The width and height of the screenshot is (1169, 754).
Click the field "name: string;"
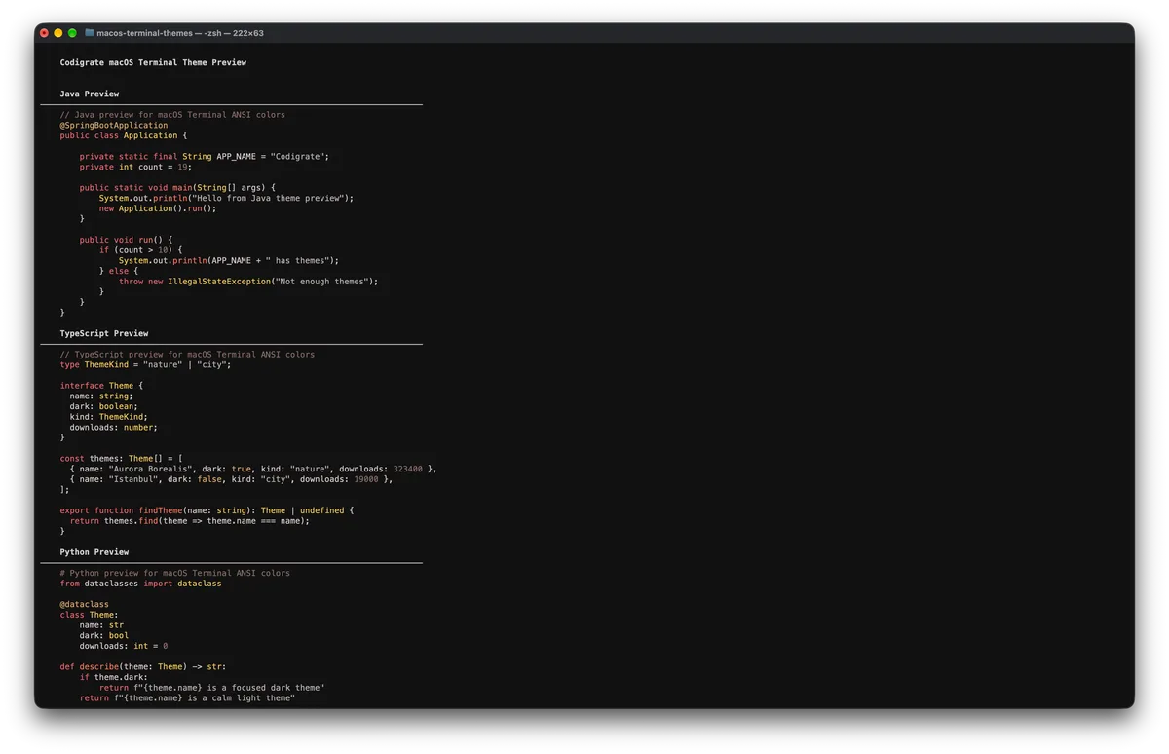(101, 396)
